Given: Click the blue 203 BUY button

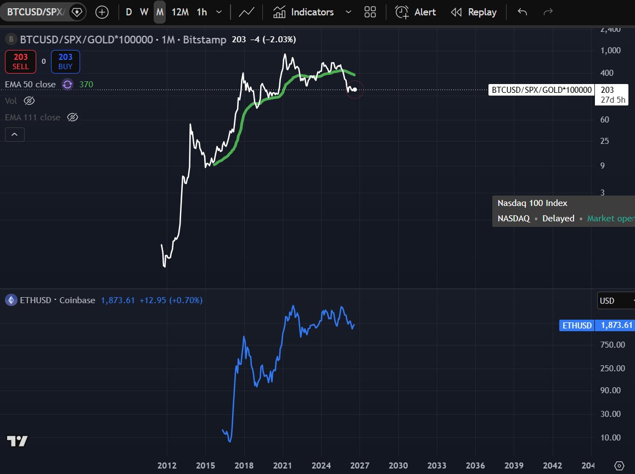Looking at the screenshot, I should tap(65, 62).
